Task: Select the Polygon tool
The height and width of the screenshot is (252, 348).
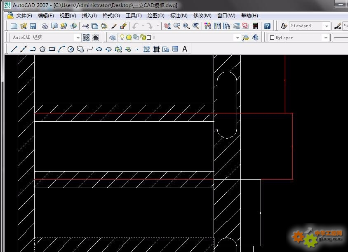Action: [42, 49]
